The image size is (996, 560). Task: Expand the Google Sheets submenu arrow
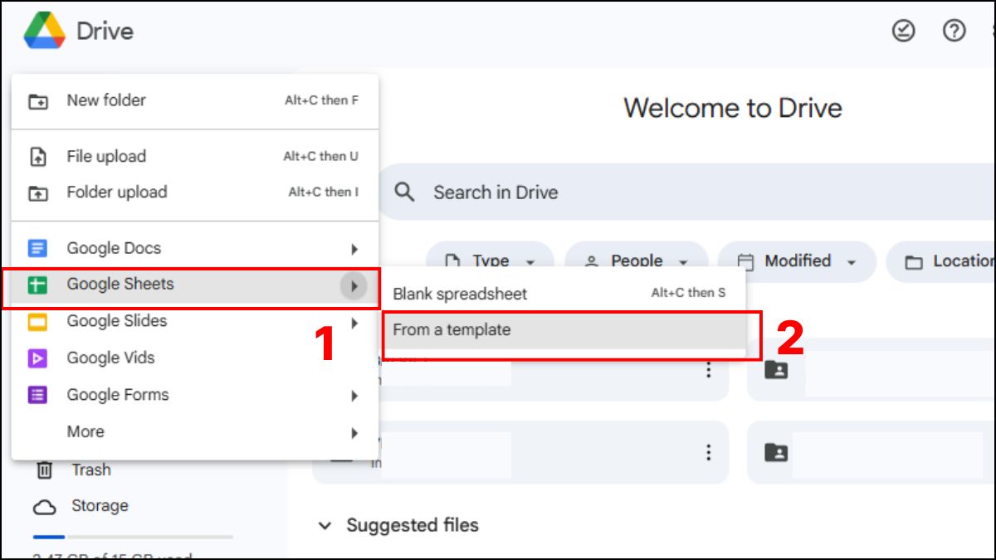click(x=354, y=284)
